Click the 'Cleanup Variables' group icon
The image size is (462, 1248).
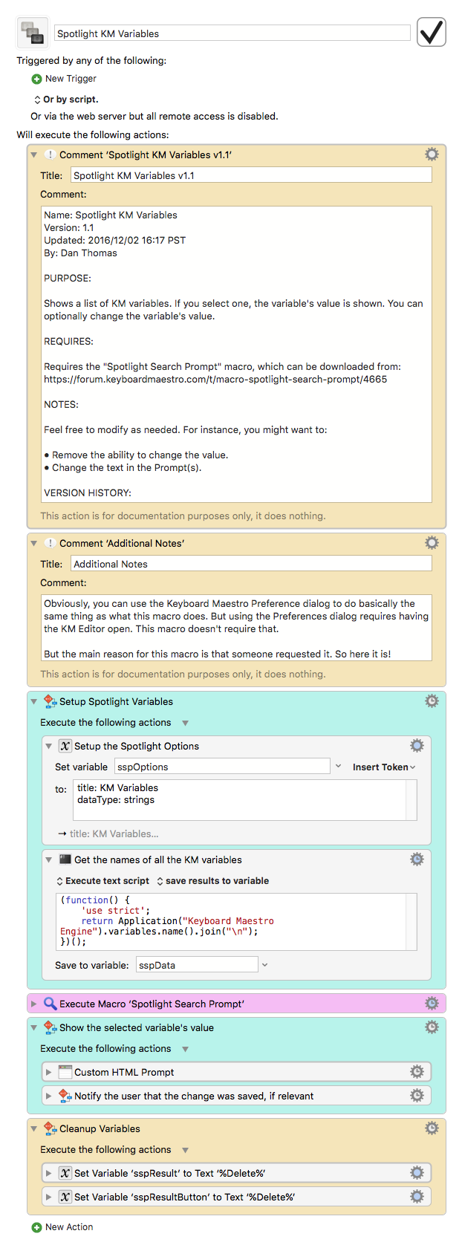pyautogui.click(x=50, y=1128)
